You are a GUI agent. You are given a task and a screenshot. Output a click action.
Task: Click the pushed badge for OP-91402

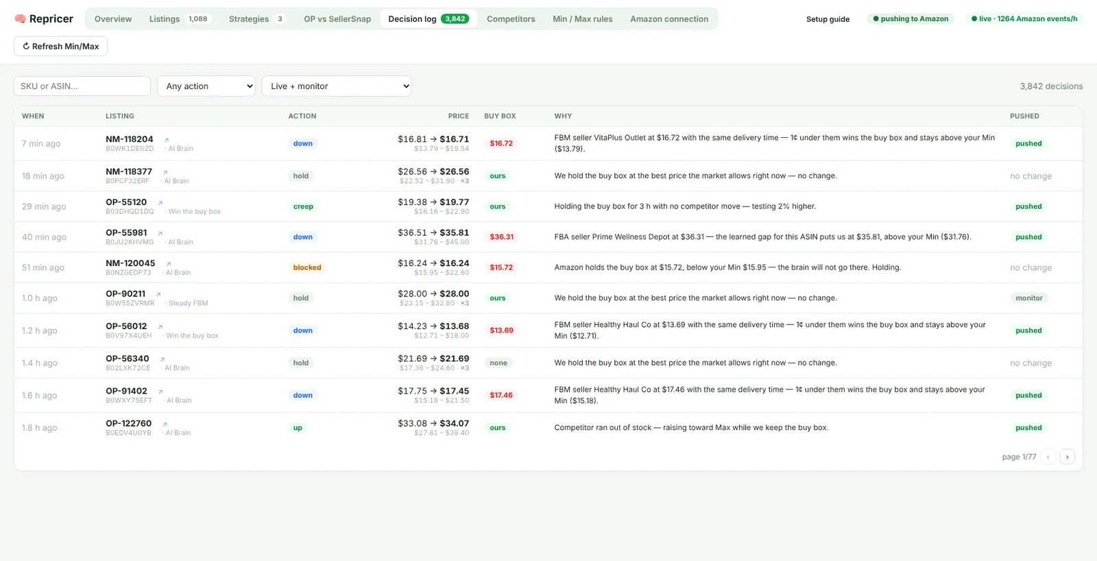(1028, 396)
